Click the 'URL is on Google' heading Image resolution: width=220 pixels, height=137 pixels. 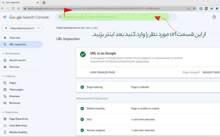tap(103, 53)
